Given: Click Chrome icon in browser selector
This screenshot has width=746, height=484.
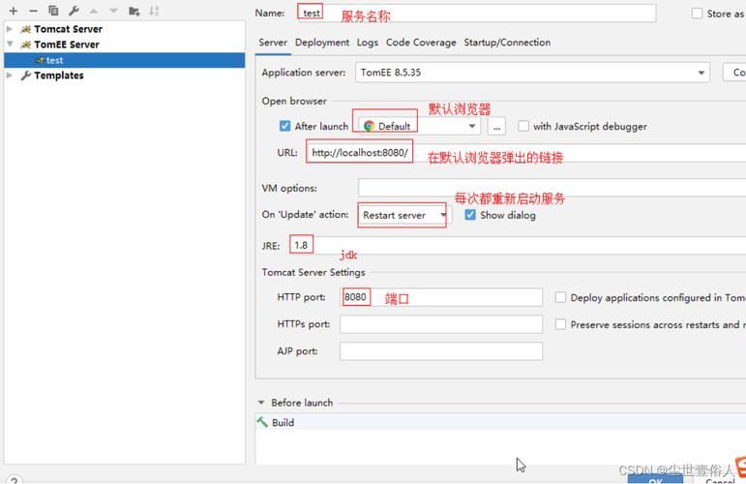Looking at the screenshot, I should tap(369, 126).
